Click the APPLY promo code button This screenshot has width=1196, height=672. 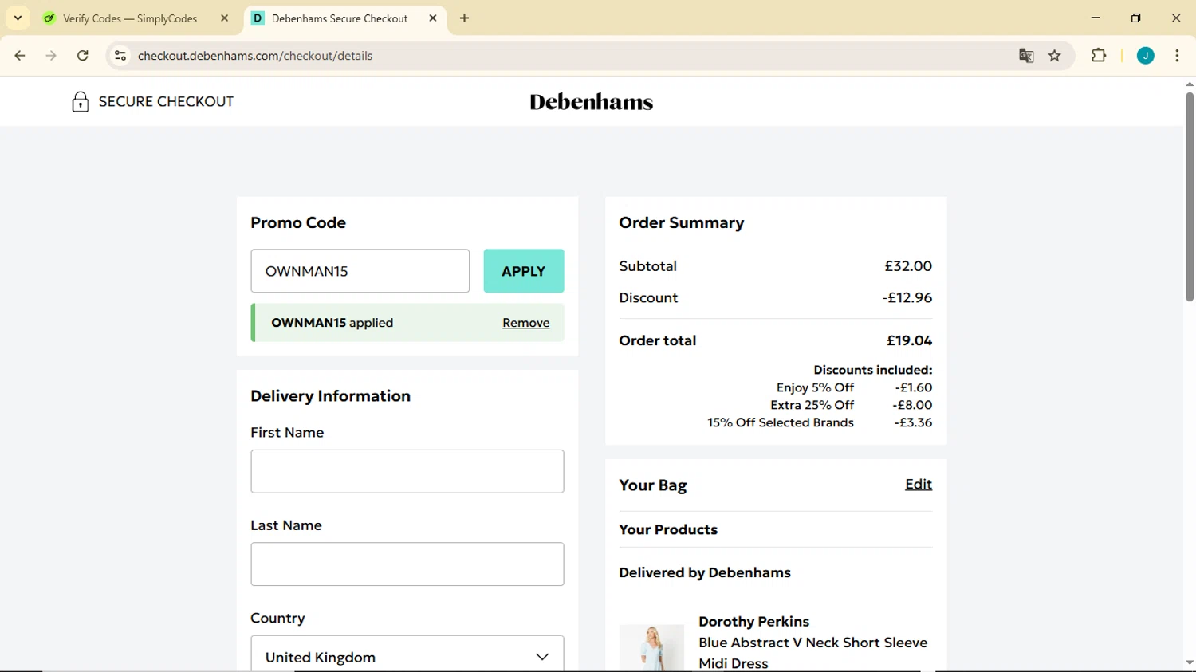524,271
